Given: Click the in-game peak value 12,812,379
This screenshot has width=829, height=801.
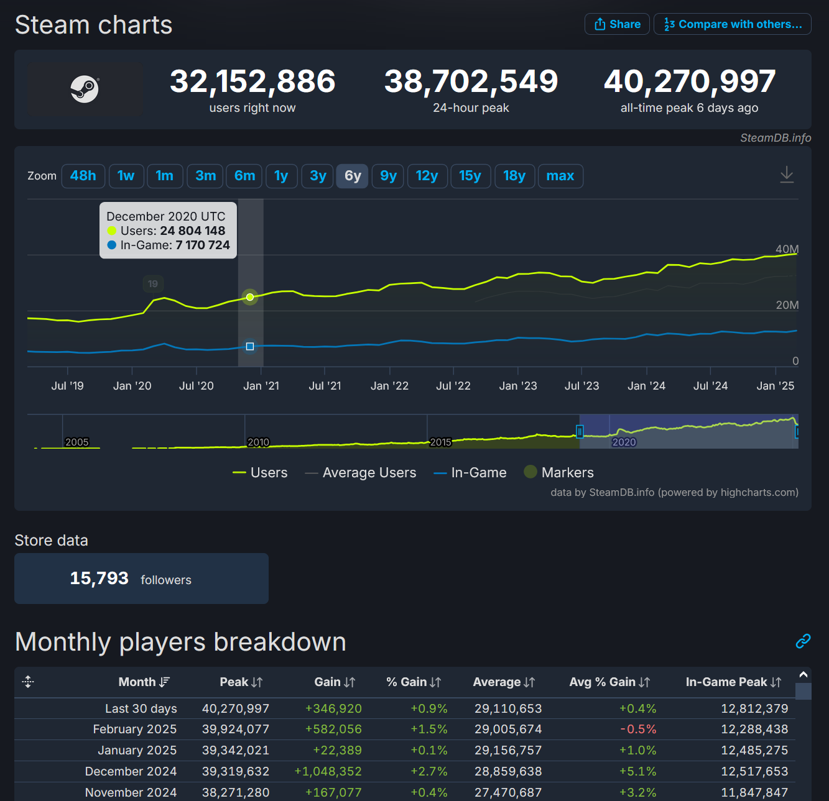Looking at the screenshot, I should 754,708.
